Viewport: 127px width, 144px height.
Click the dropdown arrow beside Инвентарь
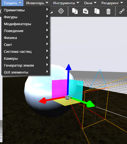[x=47, y=3]
